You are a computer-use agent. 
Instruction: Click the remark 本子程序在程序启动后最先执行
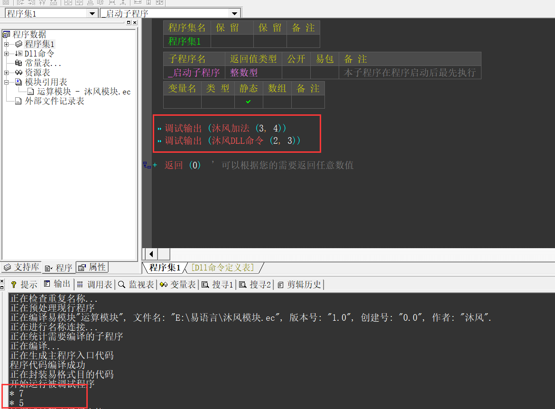tap(410, 73)
